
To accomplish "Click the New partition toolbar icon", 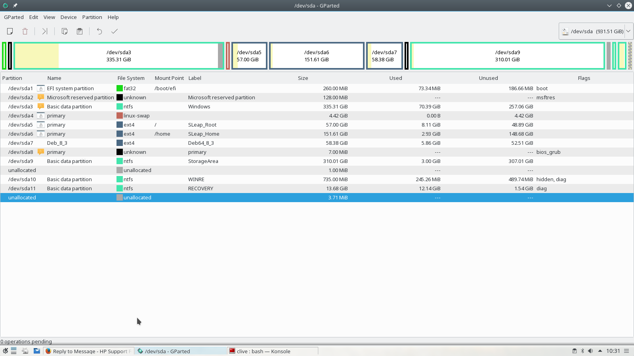I will 10,31.
